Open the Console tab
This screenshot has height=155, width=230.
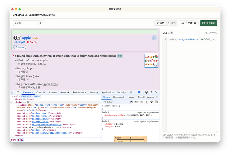tap(41, 92)
